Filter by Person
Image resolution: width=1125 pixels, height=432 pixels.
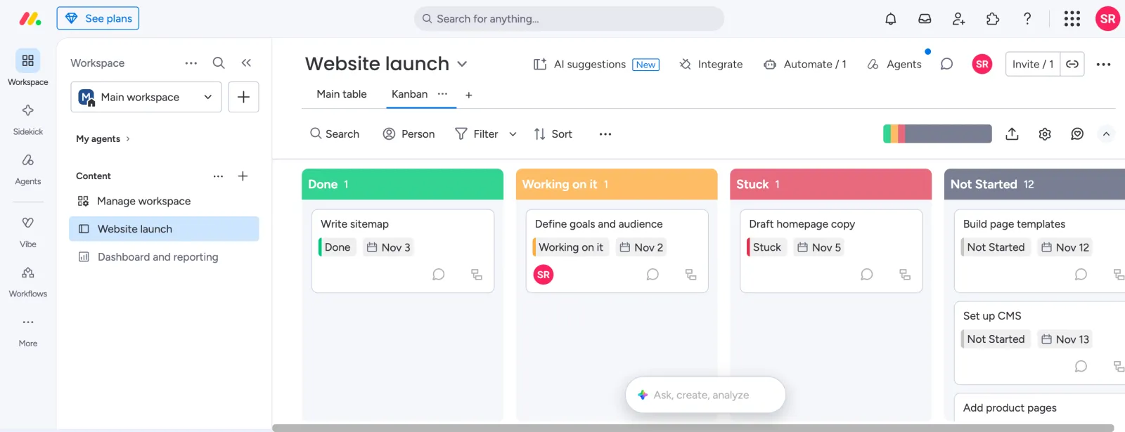pyautogui.click(x=409, y=133)
